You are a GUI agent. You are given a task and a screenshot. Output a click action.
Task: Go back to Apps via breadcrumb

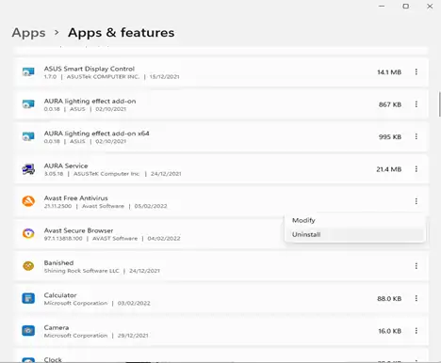click(x=28, y=33)
